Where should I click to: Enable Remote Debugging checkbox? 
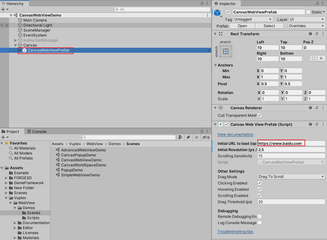(x=260, y=216)
